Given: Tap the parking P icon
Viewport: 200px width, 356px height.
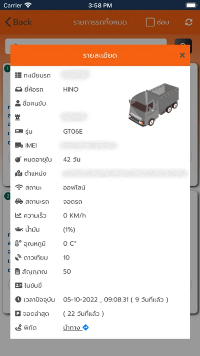Looking at the screenshot, I should pos(18,314).
